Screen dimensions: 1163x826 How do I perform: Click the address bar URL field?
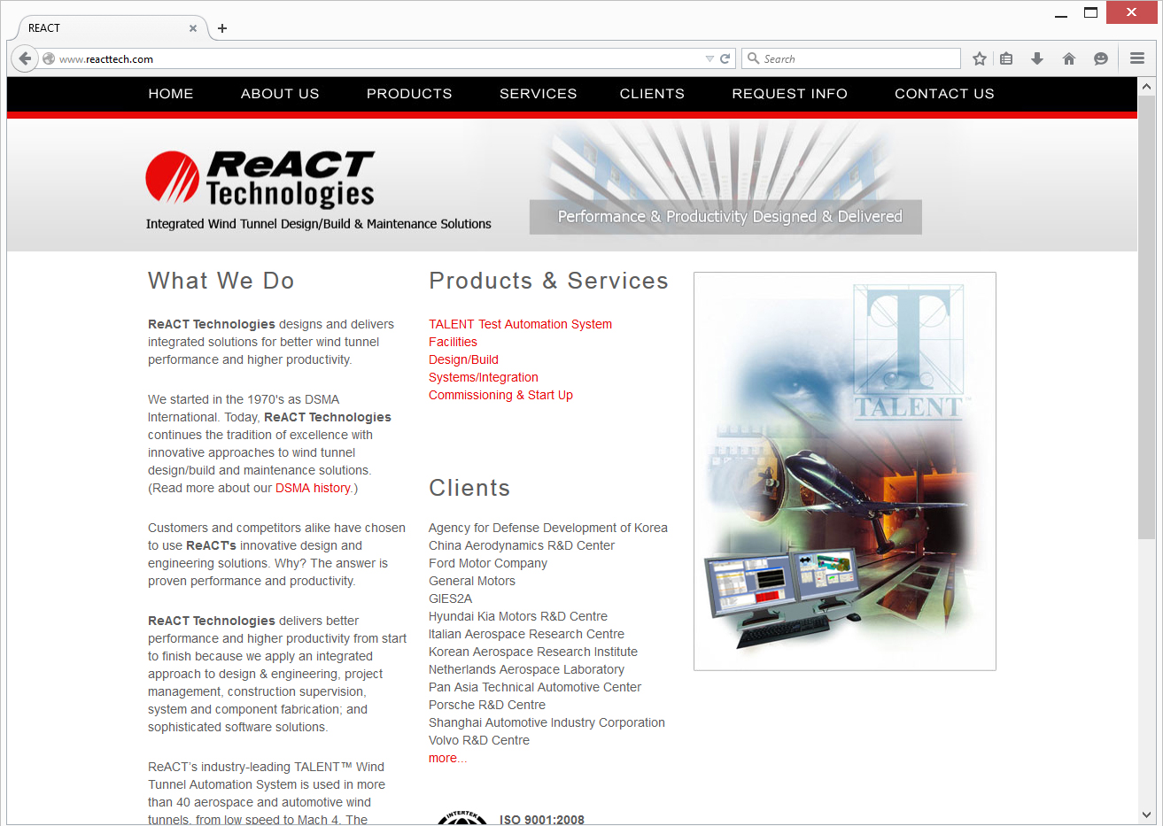pos(381,58)
